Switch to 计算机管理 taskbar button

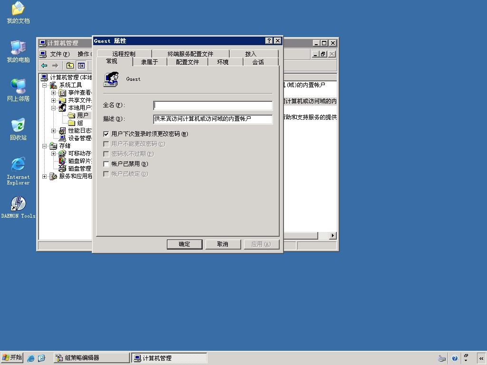[x=169, y=358]
